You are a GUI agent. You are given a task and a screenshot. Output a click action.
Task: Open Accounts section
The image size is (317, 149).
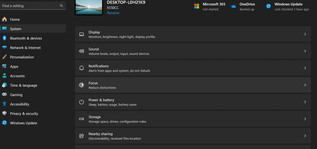(x=33, y=76)
